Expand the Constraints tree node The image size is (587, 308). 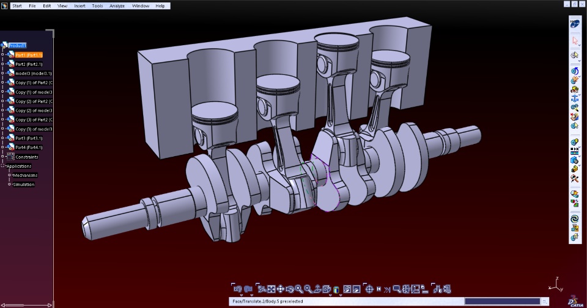tap(2, 157)
